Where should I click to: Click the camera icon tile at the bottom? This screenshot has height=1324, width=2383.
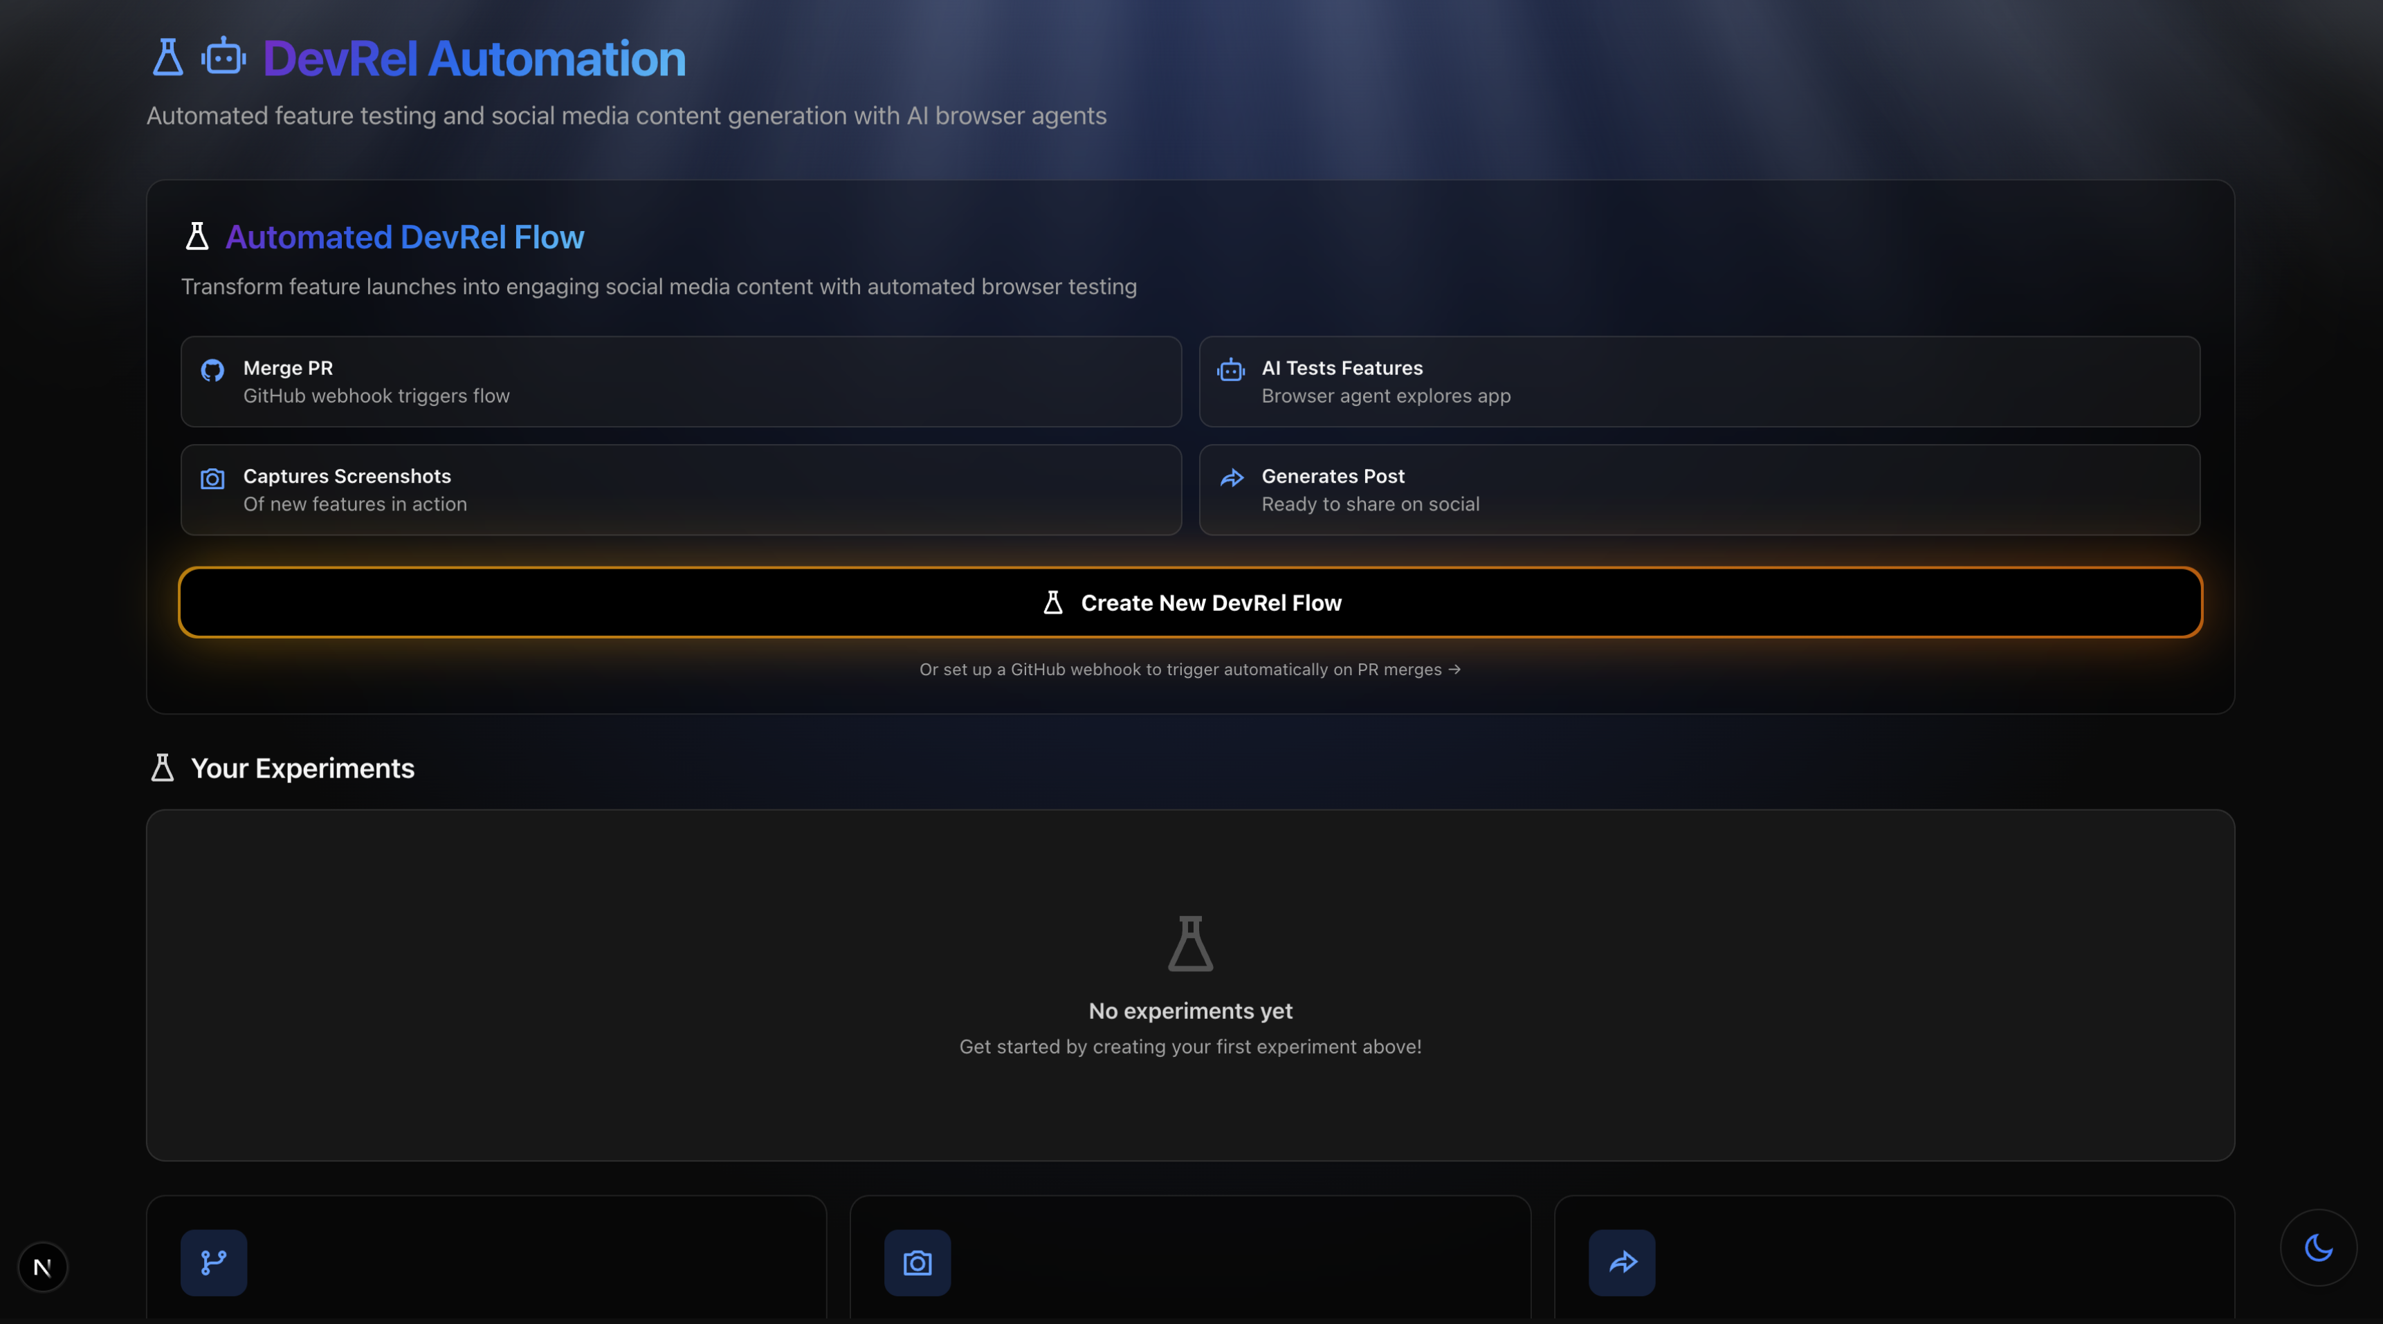[x=917, y=1262]
